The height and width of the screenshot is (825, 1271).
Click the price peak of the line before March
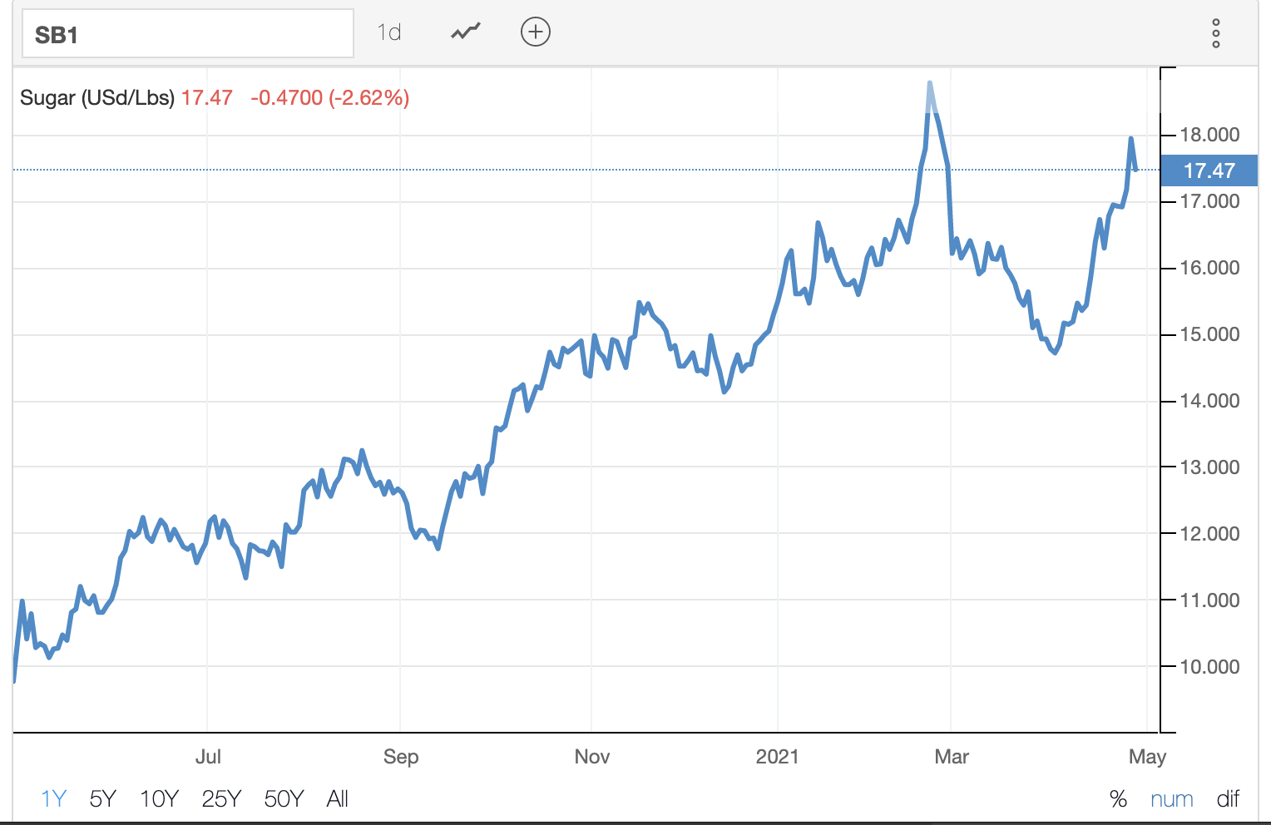929,83
